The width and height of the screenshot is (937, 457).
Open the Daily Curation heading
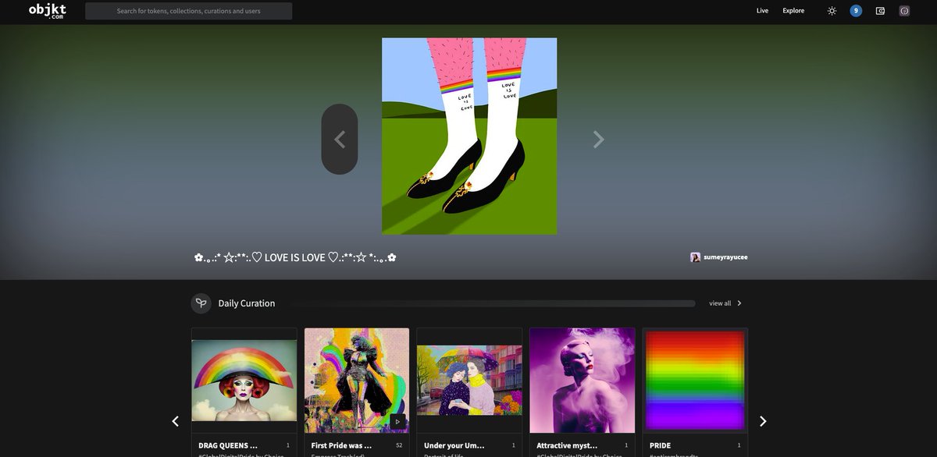(x=247, y=303)
